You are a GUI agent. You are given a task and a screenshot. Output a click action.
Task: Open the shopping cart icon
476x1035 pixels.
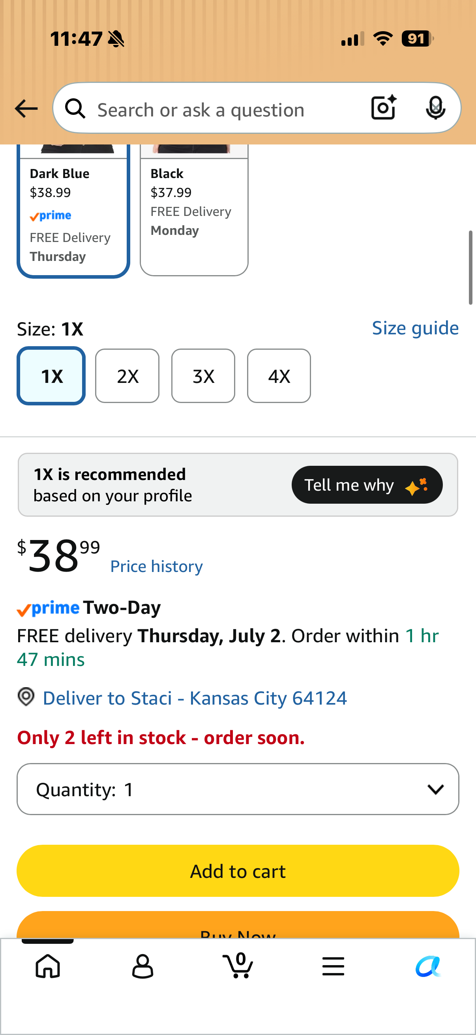coord(238,965)
